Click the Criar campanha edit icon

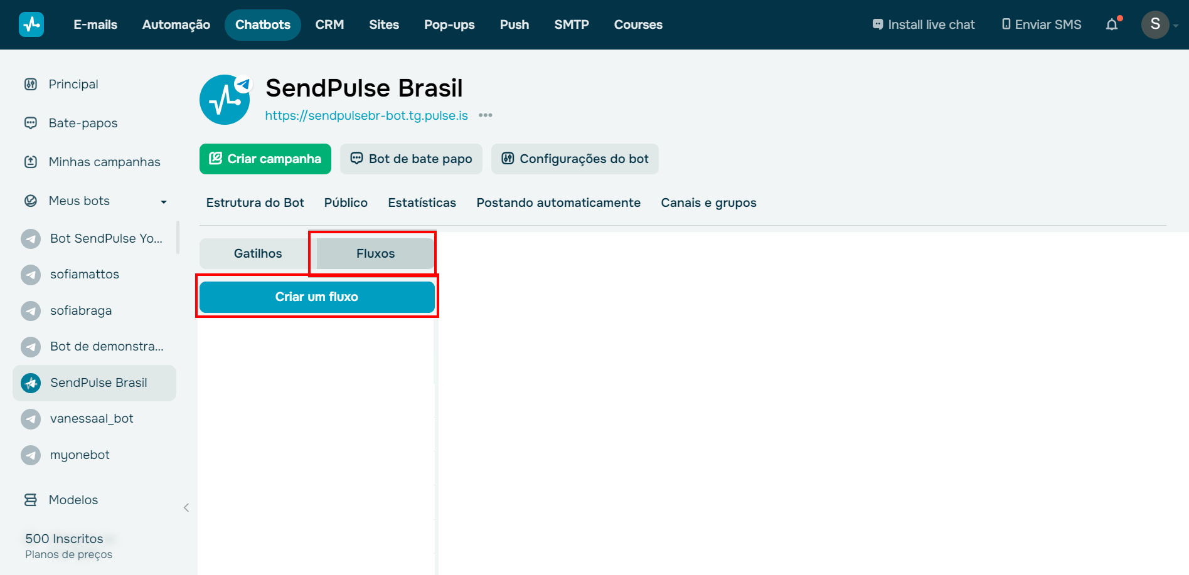click(x=215, y=159)
